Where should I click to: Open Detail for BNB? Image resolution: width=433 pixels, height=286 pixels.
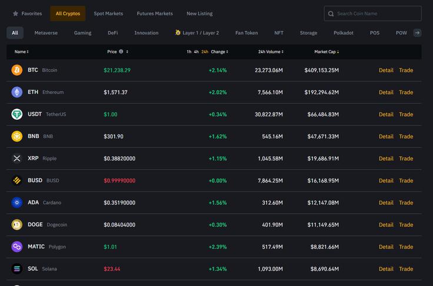[386, 136]
